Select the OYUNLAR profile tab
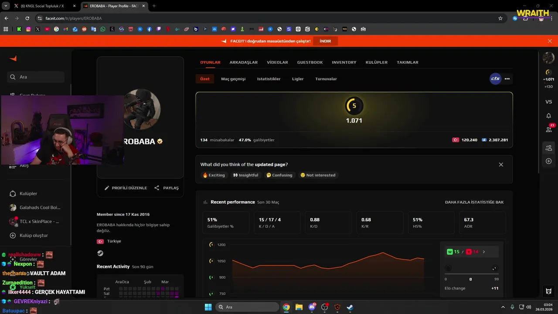 pyautogui.click(x=210, y=62)
